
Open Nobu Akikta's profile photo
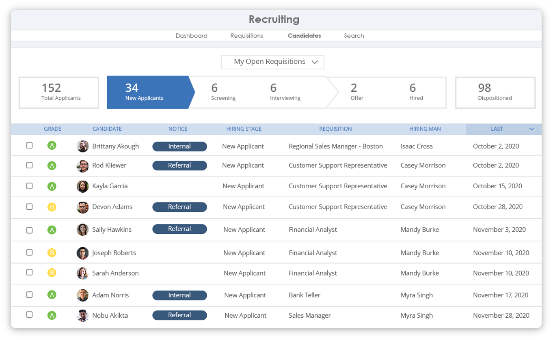click(82, 315)
